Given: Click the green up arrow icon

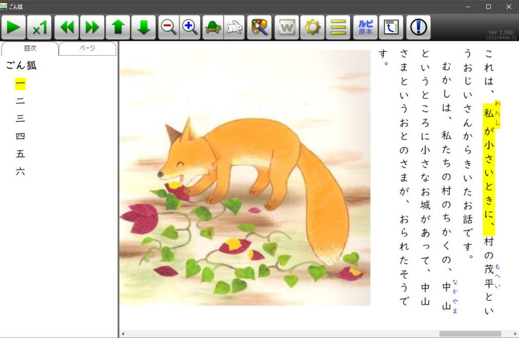Looking at the screenshot, I should [x=118, y=27].
